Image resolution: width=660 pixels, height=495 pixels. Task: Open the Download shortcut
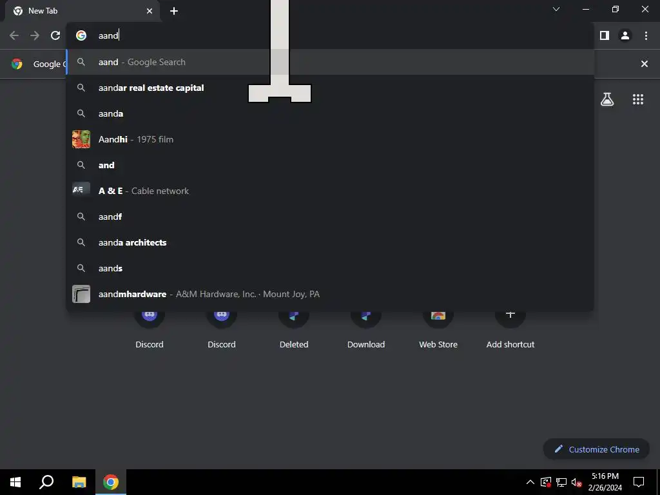click(366, 331)
